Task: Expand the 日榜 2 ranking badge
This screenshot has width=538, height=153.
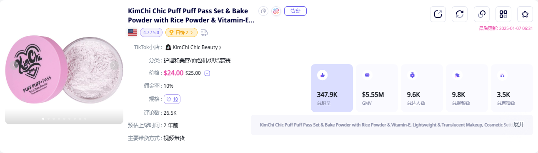Action: (x=181, y=32)
